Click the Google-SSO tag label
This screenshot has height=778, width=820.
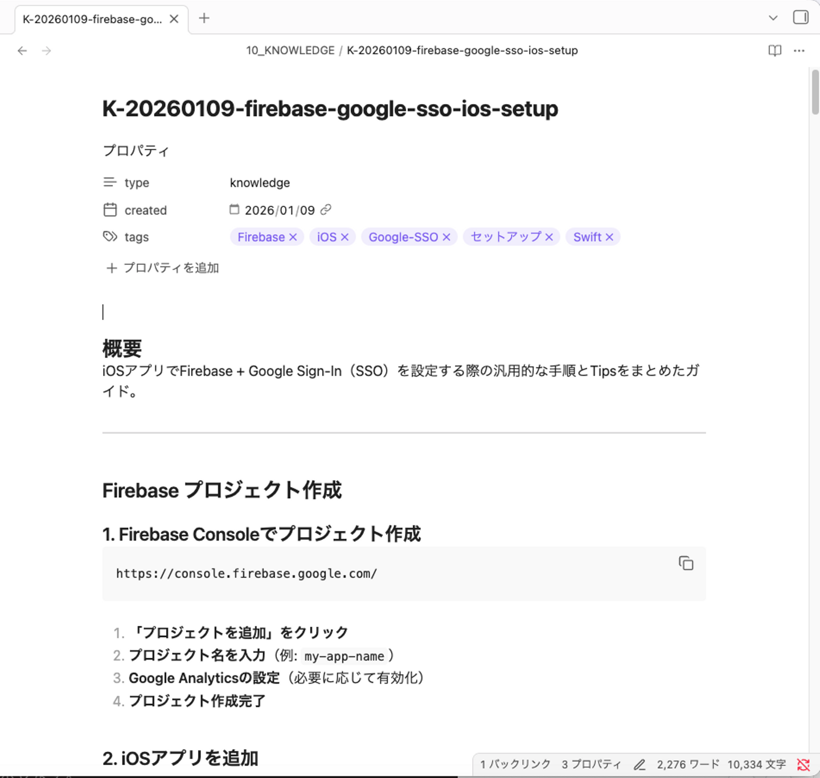(x=403, y=237)
